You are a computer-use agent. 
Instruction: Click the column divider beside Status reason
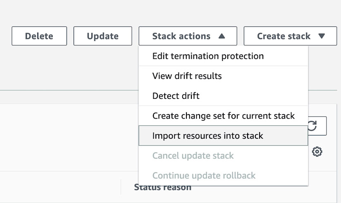coord(121,187)
